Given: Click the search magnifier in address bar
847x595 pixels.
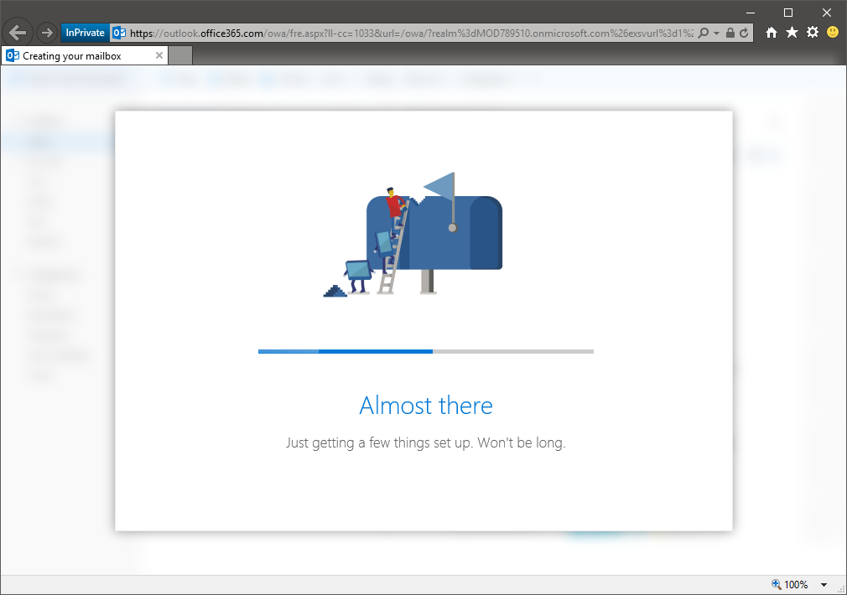Looking at the screenshot, I should coord(704,33).
